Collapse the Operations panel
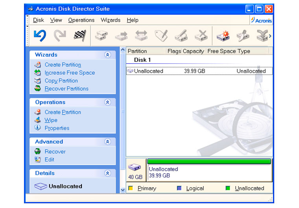299x208 pixels. [107, 102]
